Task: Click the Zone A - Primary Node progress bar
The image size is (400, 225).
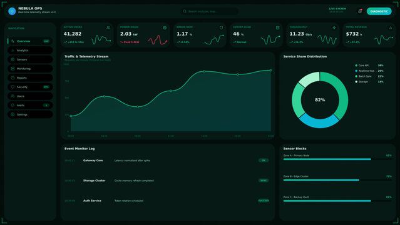Action: [337, 159]
